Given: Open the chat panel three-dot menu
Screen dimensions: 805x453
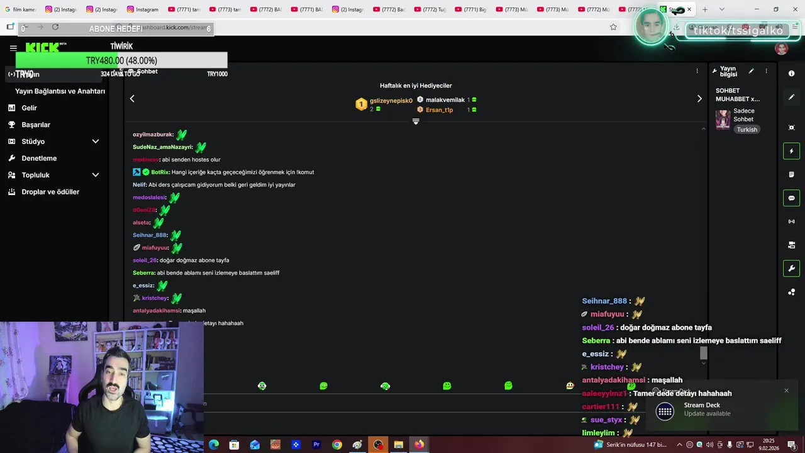Looking at the screenshot, I should (697, 71).
